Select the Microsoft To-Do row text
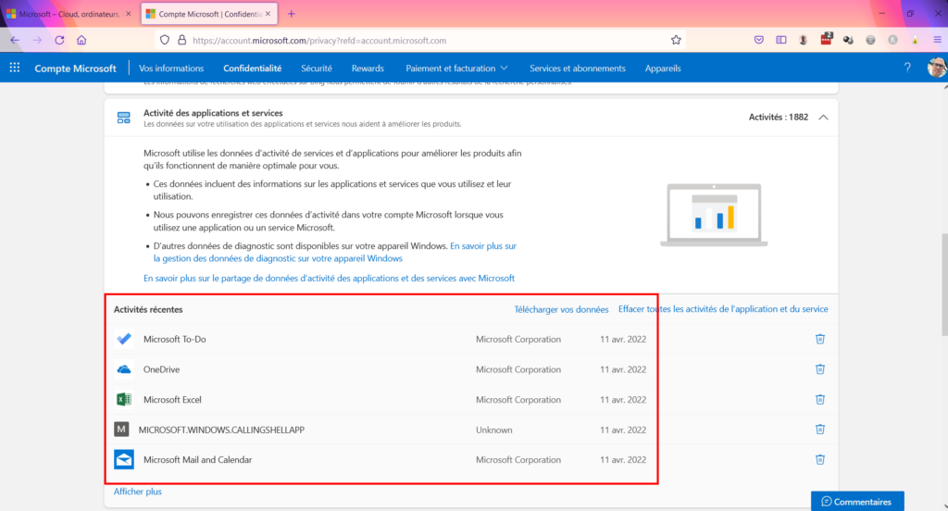 pyautogui.click(x=175, y=339)
